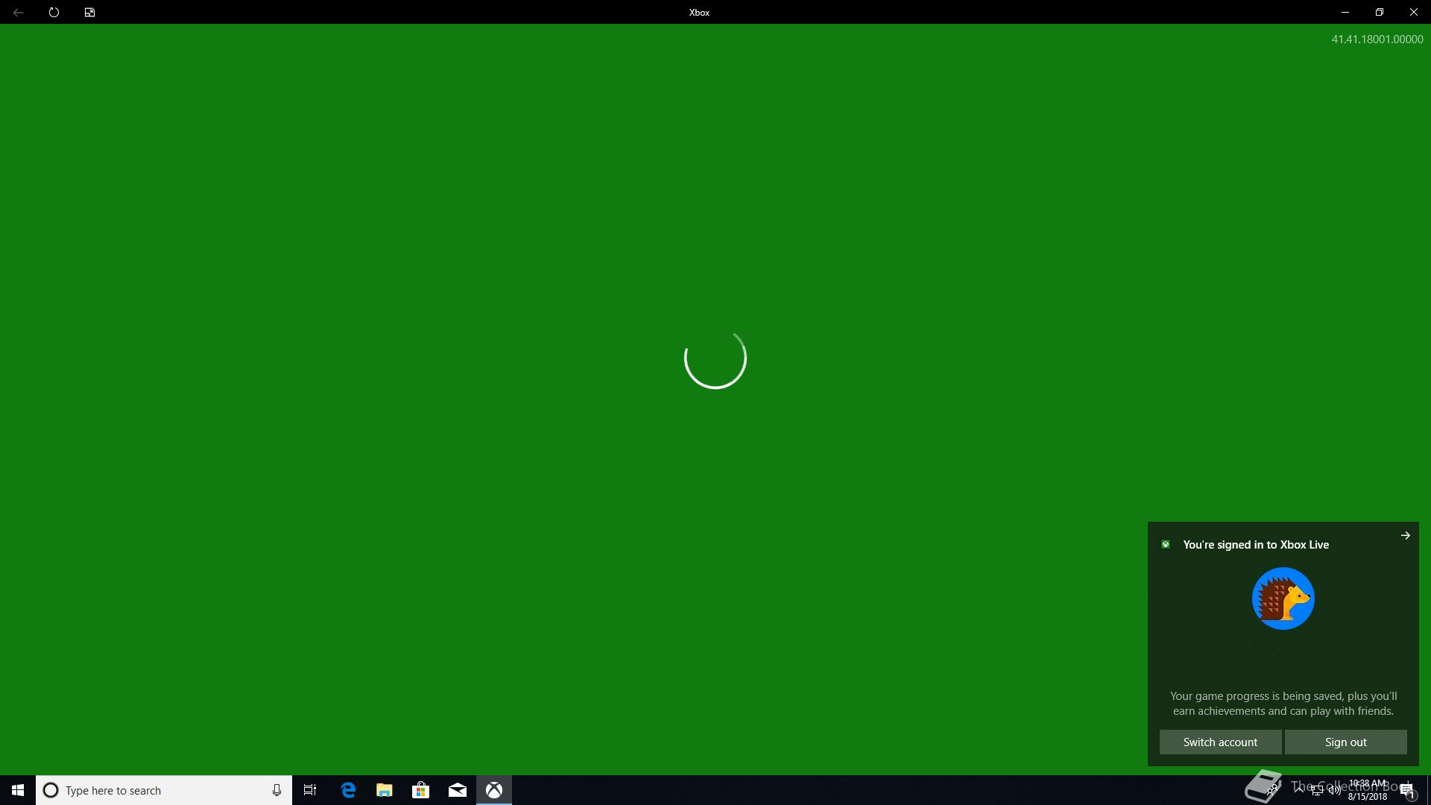This screenshot has height=805, width=1431.
Task: Open File Explorer from the taskbar
Action: (384, 790)
